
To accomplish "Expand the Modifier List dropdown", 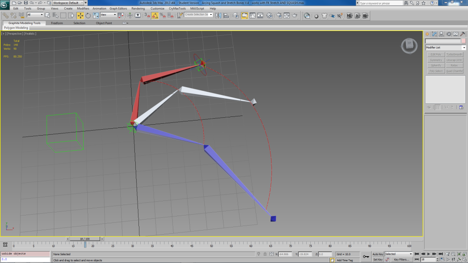I will (464, 47).
